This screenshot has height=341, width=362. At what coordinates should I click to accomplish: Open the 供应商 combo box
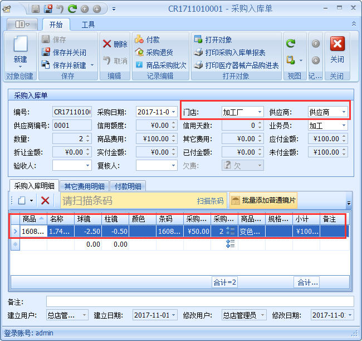click(344, 112)
